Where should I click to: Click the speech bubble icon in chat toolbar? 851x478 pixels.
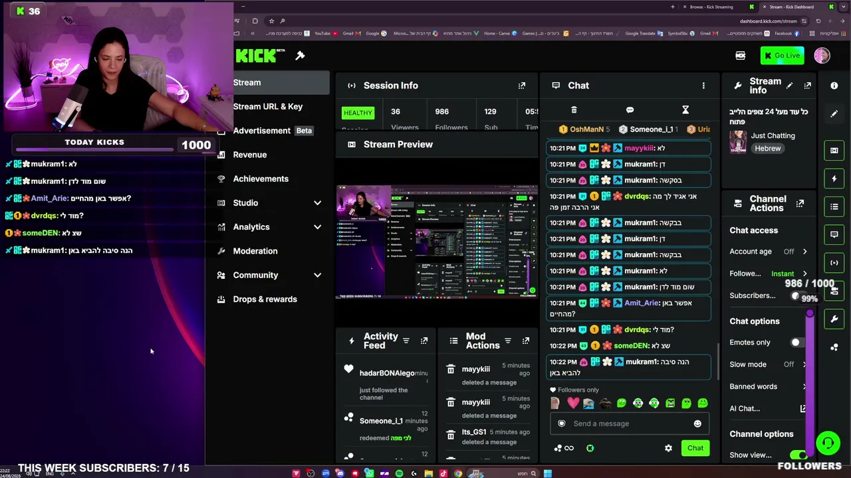click(630, 110)
